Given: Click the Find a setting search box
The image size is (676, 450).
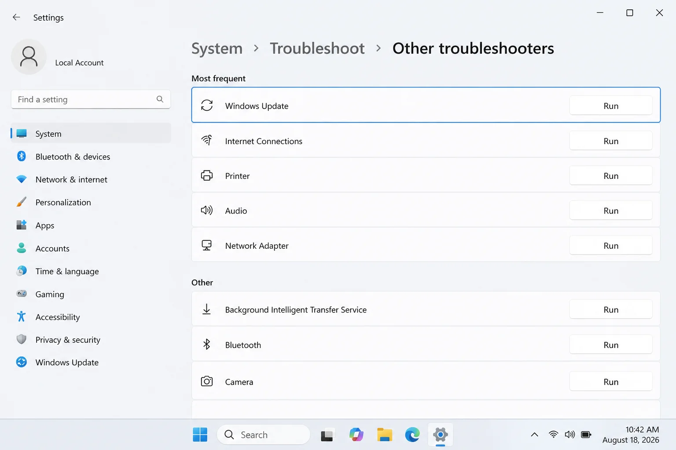Looking at the screenshot, I should pyautogui.click(x=91, y=99).
